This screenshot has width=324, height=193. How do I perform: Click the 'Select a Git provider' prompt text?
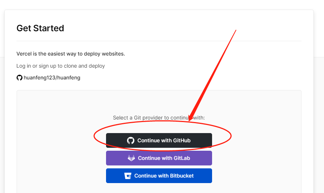click(159, 118)
